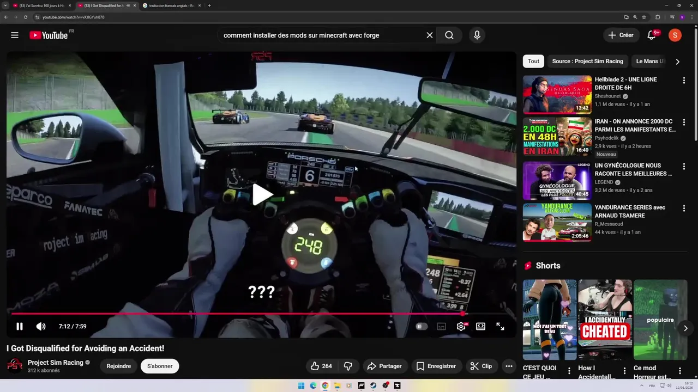
Task: Open the YouTube hamburger guide menu
Action: click(x=15, y=35)
